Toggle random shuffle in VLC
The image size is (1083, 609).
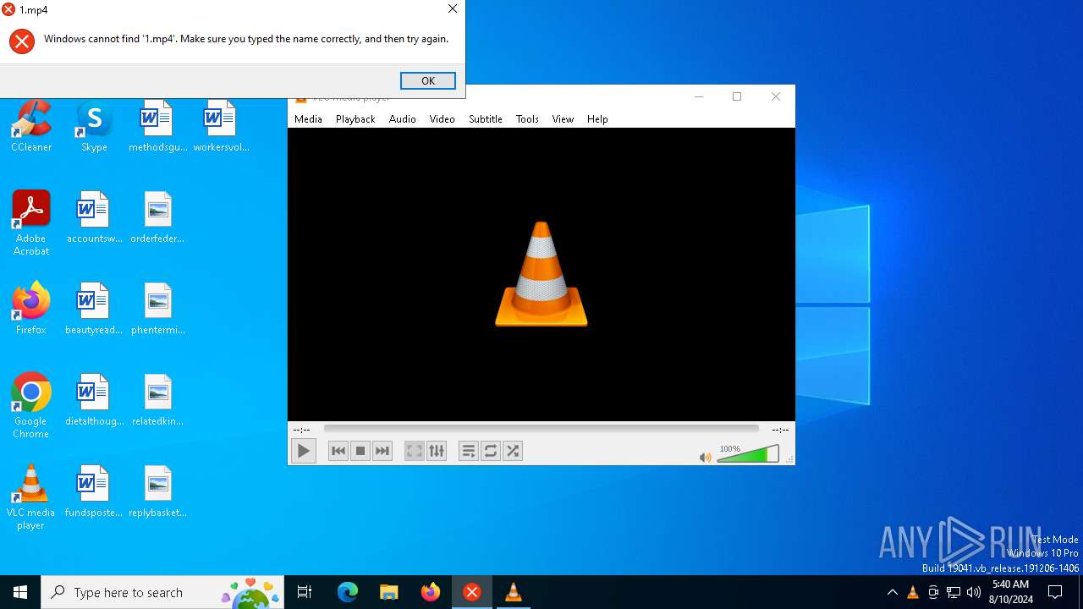(513, 451)
